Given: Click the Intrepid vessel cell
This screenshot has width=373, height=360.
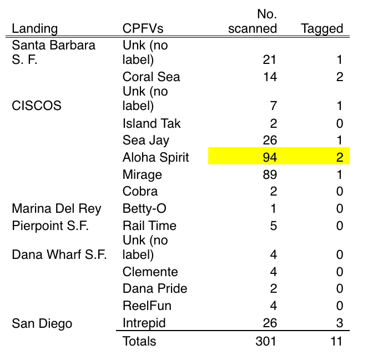Looking at the screenshot, I should (x=144, y=323).
